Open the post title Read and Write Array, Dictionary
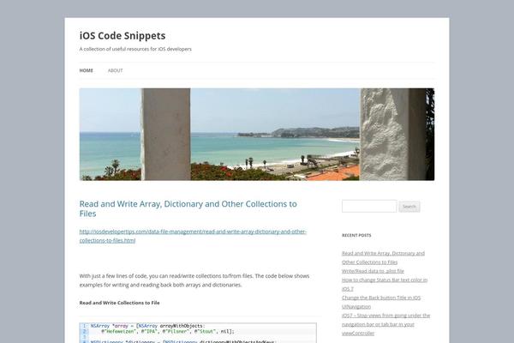Screen dimensions: 514x343 point(188,208)
